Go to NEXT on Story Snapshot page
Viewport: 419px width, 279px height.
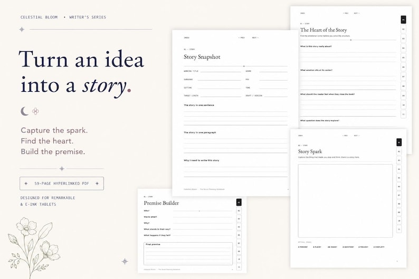(255, 37)
